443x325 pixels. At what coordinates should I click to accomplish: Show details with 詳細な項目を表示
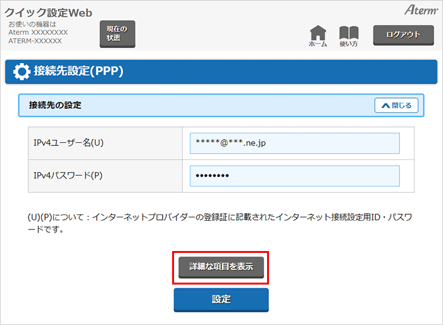[221, 267]
